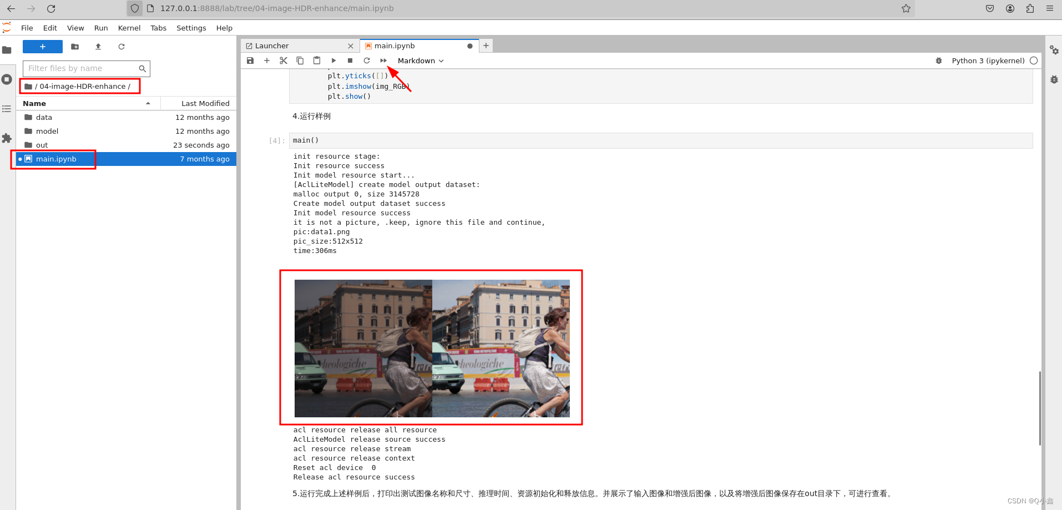The width and height of the screenshot is (1062, 510).
Task: Save the notebook with the disk icon
Action: 250,60
